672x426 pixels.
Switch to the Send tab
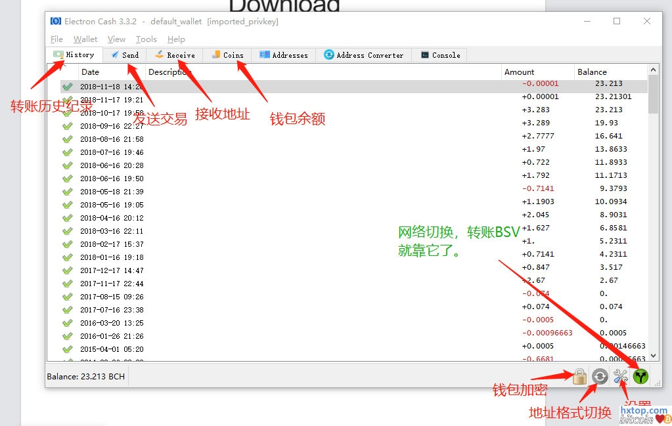(124, 55)
